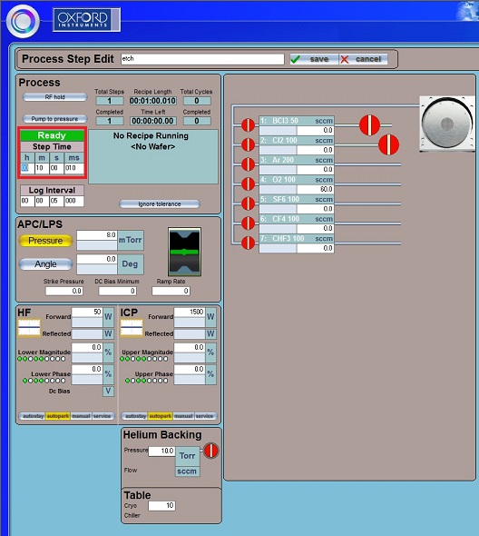Save the process step
479x536 pixels.
coord(314,59)
